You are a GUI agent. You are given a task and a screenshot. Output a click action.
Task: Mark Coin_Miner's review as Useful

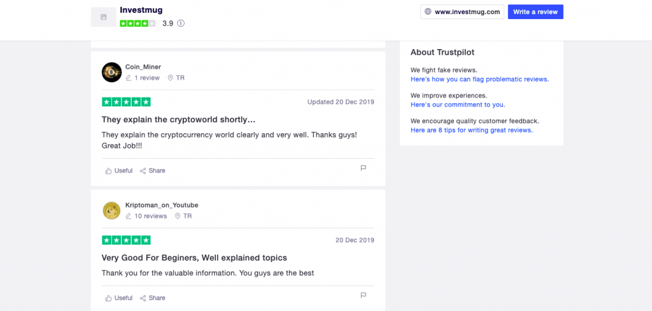coord(119,171)
